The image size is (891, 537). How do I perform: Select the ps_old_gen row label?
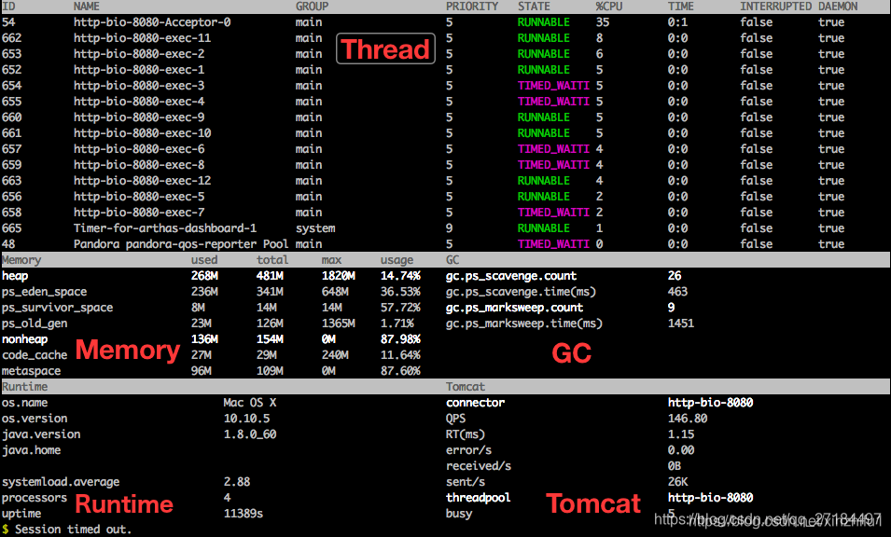coord(35,324)
